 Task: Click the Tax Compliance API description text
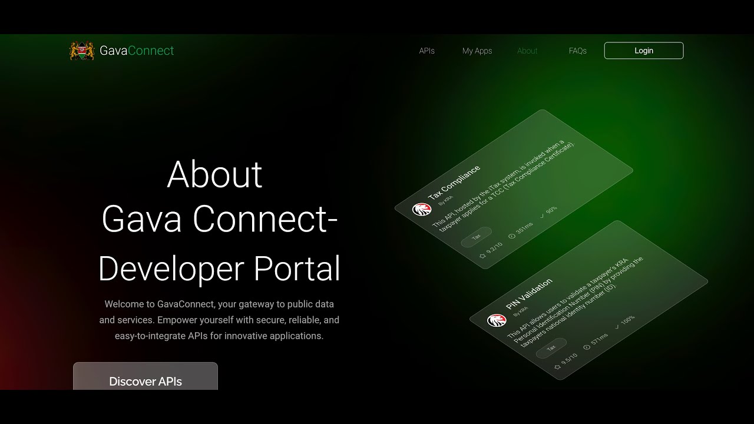[x=503, y=185]
